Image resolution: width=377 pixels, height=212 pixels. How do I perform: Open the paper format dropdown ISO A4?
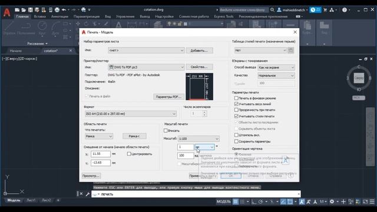[131, 114]
